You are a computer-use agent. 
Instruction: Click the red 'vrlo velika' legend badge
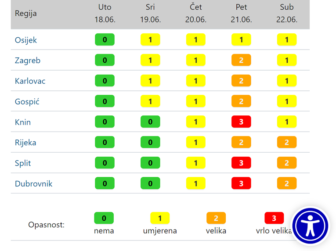274,218
